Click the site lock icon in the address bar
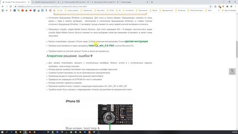Screen dimensions: 238x134 tap(16, 7)
